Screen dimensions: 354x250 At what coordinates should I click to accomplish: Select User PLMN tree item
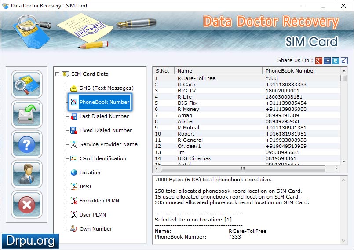click(x=92, y=215)
